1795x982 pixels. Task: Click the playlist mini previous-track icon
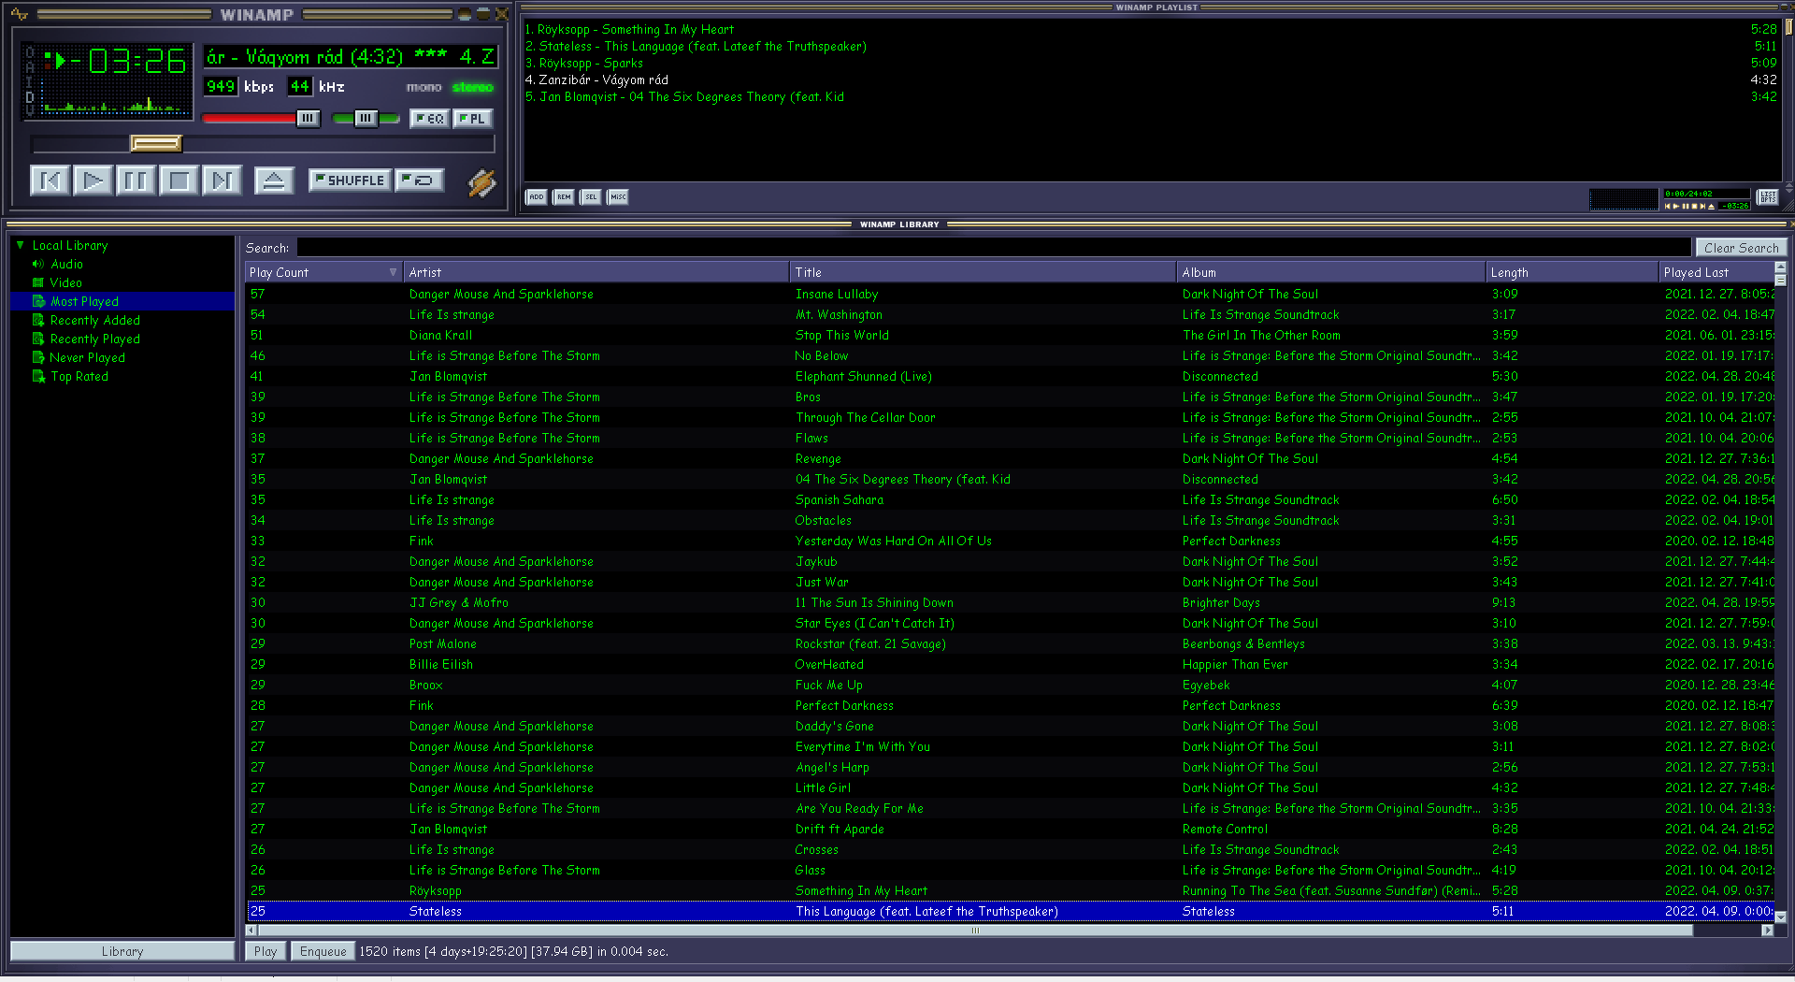1668,206
